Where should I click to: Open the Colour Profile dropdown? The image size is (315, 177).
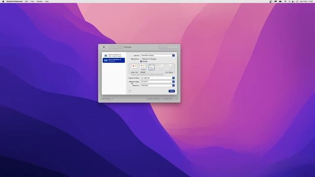click(x=157, y=78)
